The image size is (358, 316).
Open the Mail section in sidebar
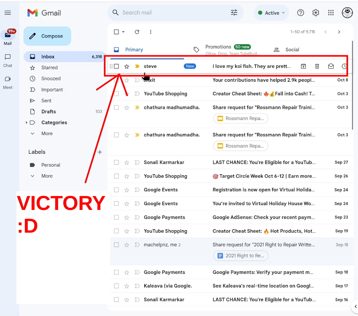(x=8, y=38)
